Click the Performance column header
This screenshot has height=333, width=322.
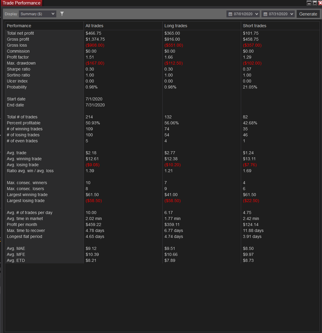coord(19,26)
